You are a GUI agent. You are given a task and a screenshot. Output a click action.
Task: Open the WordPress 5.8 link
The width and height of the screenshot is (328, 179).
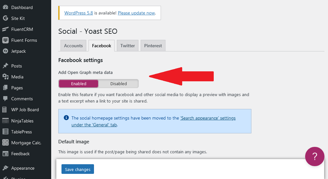pos(79,13)
